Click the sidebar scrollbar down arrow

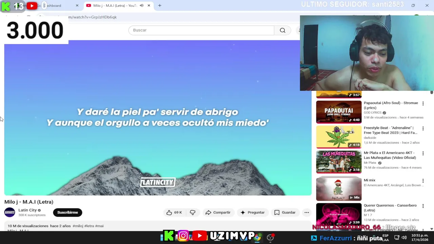click(x=432, y=229)
